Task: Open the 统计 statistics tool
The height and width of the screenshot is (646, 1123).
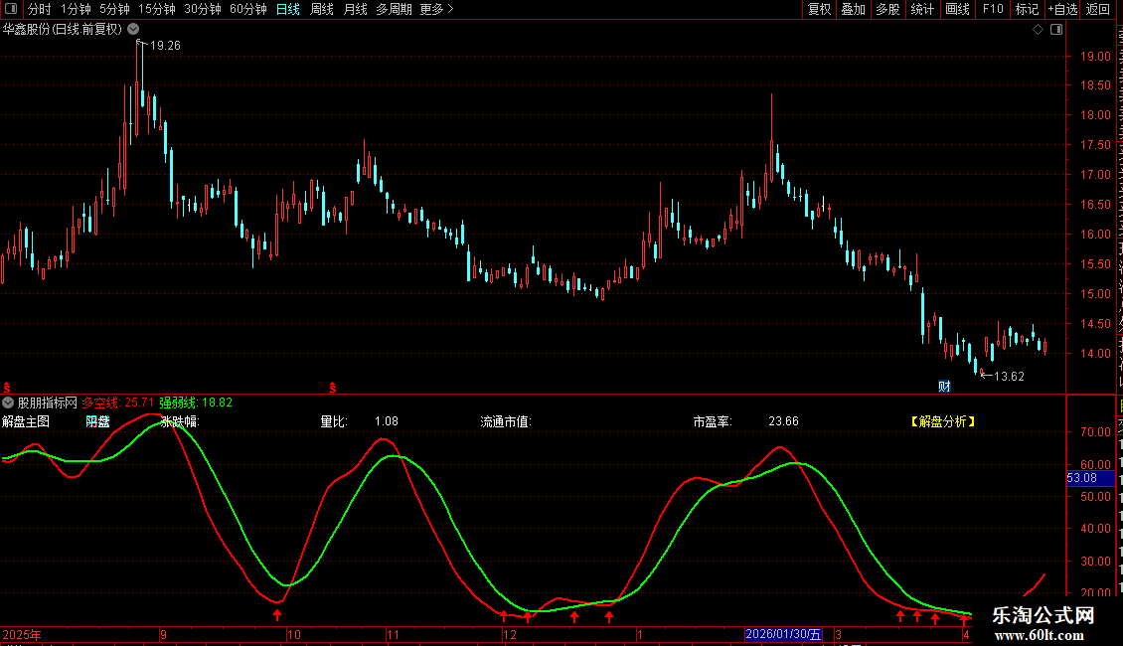Action: 922,9
